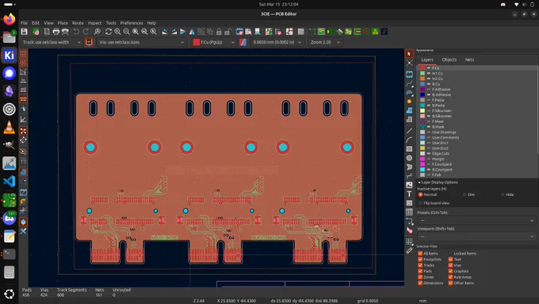Activate the Add text tool
Image resolution: width=539 pixels, height=304 pixels.
pos(409,194)
